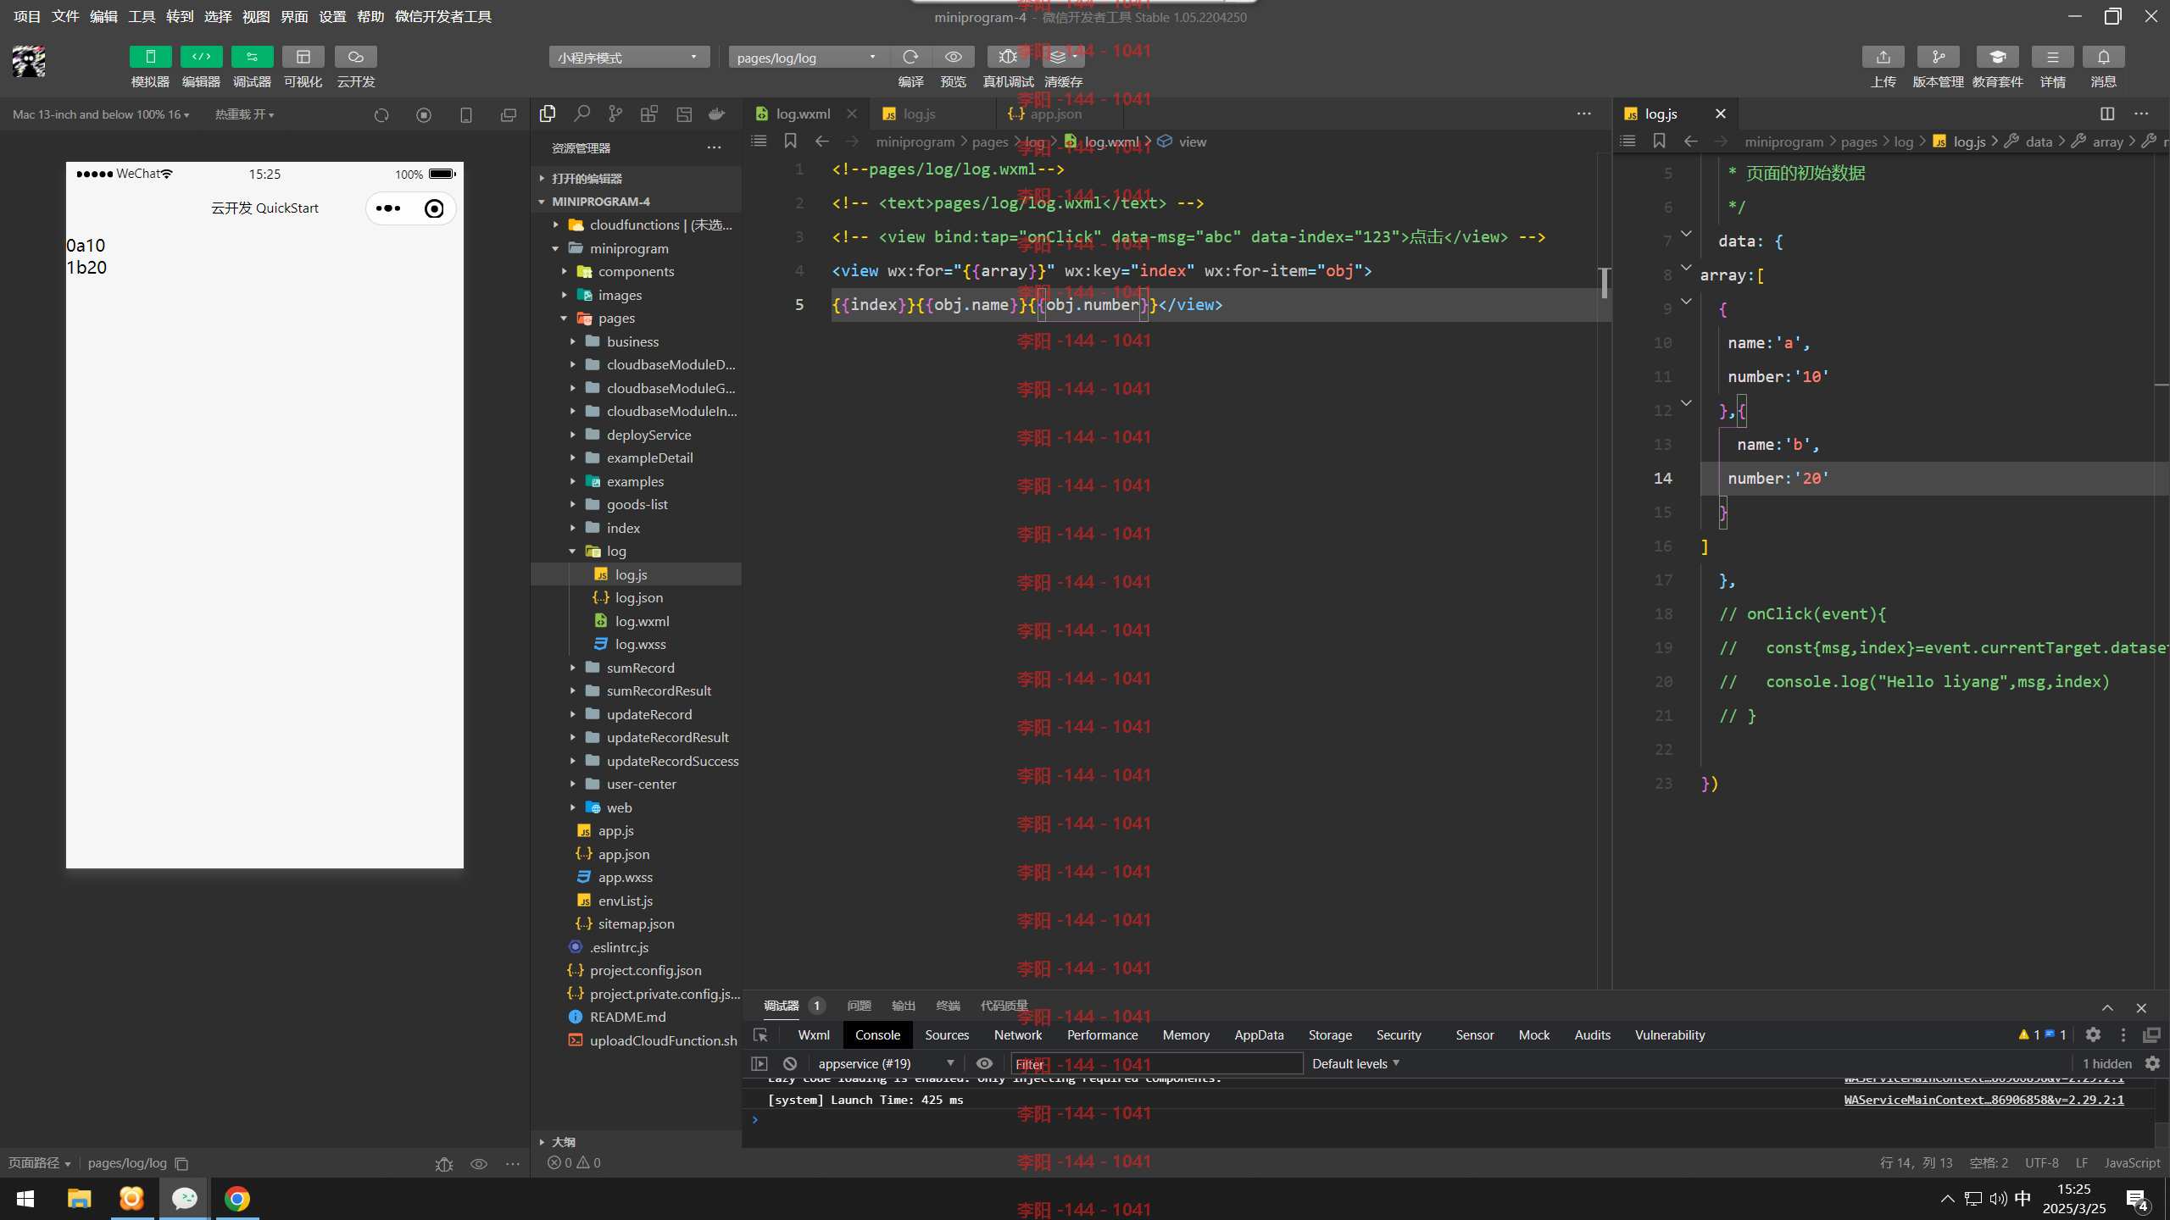Open the explorer files icon
Viewport: 2170px width, 1220px height.
[x=548, y=114]
